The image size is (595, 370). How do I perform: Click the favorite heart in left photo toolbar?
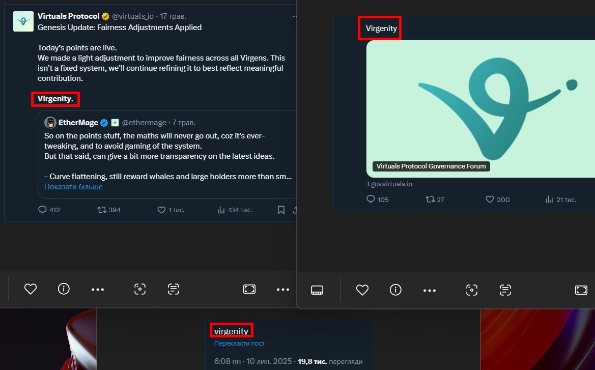pyautogui.click(x=31, y=289)
